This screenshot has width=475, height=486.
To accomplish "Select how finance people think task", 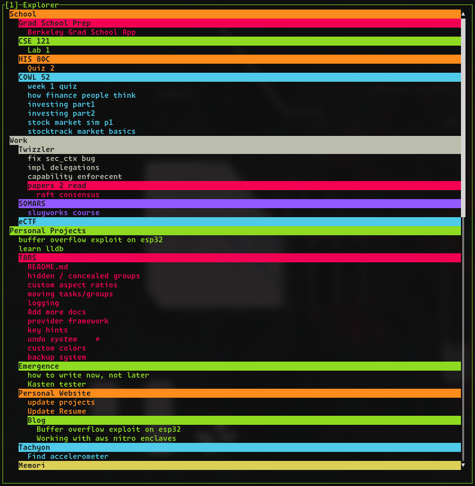I will pyautogui.click(x=82, y=95).
